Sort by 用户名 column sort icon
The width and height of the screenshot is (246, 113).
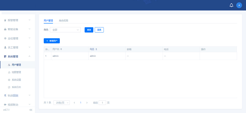(61, 49)
